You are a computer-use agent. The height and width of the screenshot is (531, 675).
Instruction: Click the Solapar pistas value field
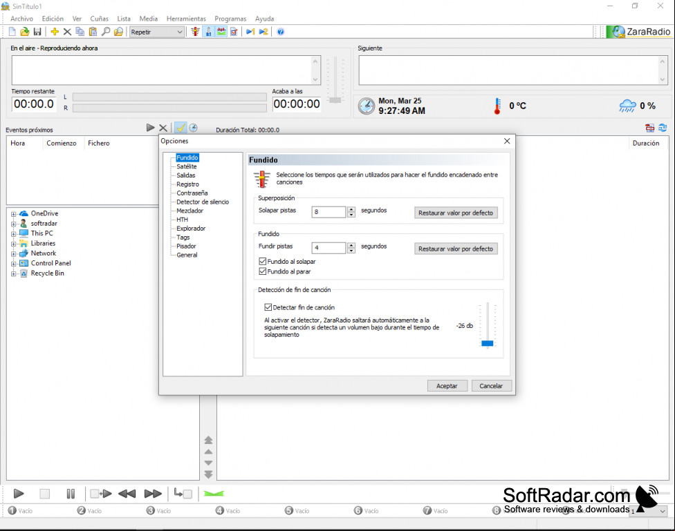(x=329, y=212)
